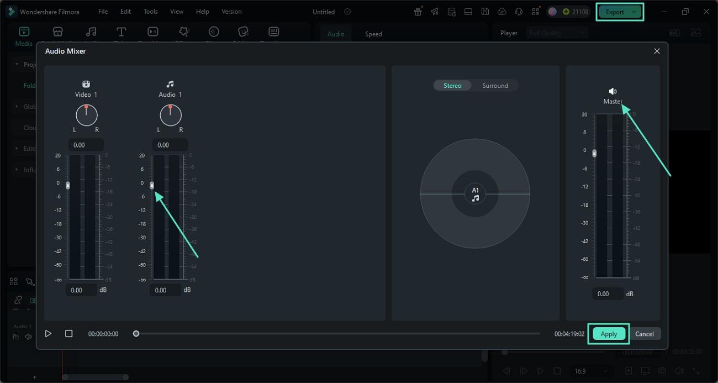
Task: Click the Master dB value field
Action: 608,294
